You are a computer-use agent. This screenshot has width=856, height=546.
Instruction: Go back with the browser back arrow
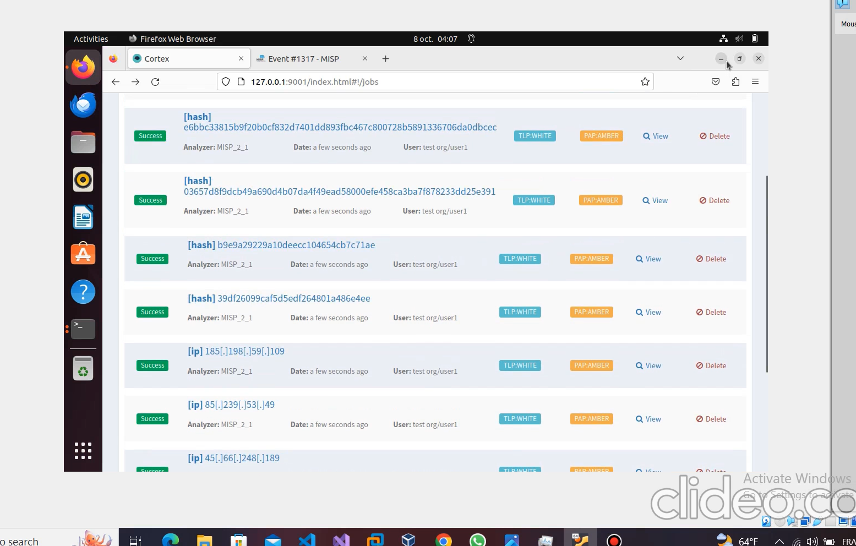coord(116,81)
